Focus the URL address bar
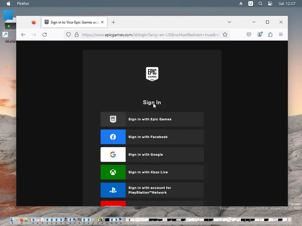This screenshot has height=226, width=302. (x=151, y=35)
